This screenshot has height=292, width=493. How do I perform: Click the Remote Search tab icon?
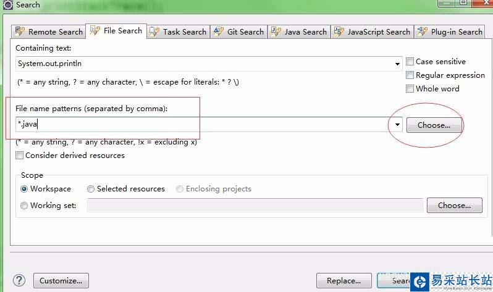[20, 31]
